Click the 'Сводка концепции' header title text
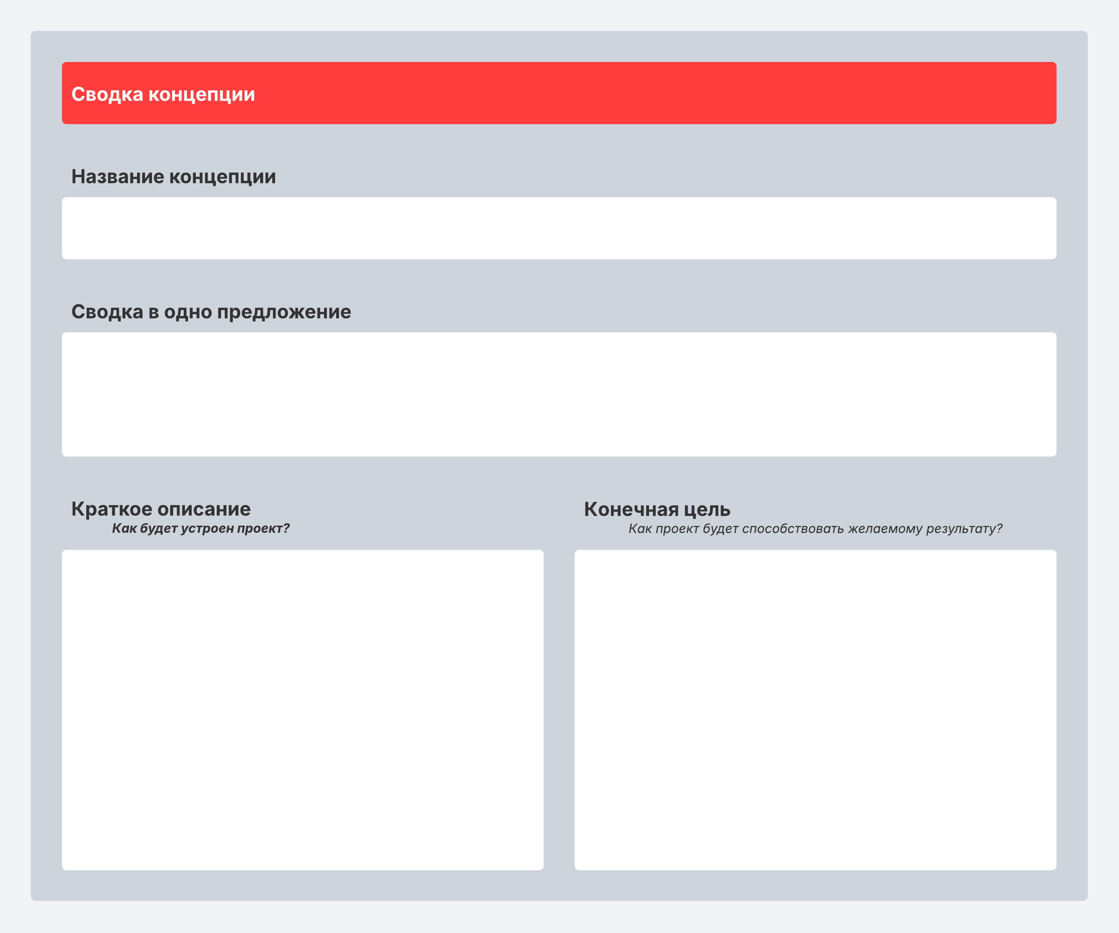Viewport: 1119px width, 933px height. coord(163,94)
